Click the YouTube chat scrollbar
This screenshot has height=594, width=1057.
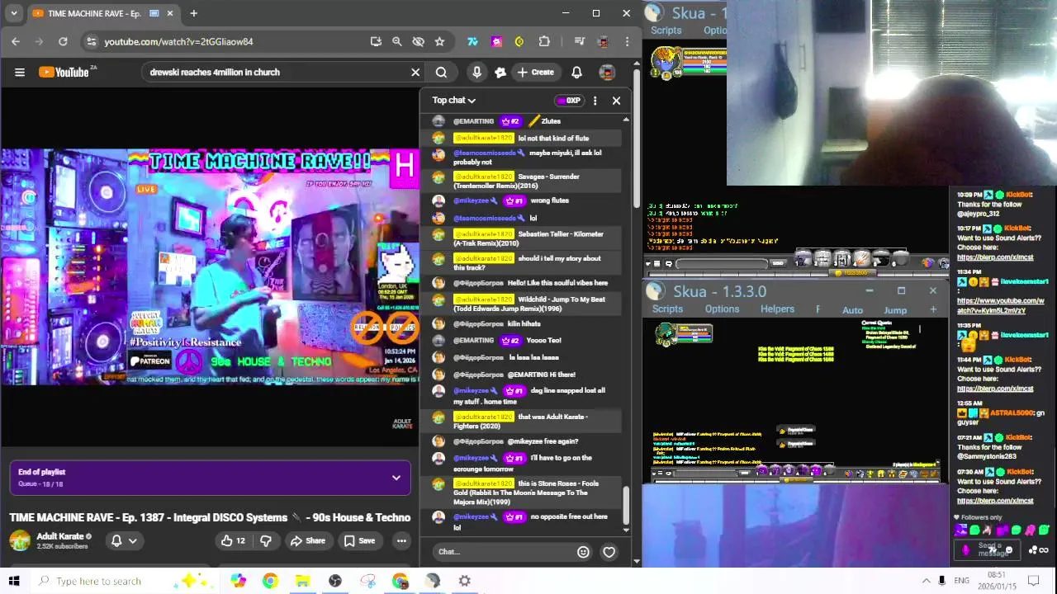coord(626,505)
